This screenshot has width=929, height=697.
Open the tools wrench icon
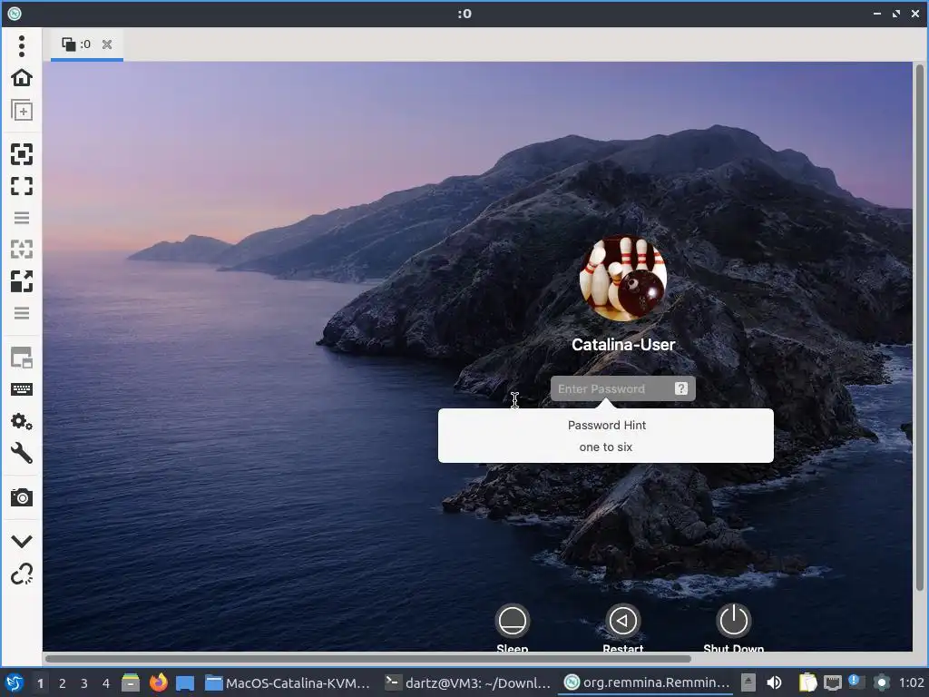(22, 454)
